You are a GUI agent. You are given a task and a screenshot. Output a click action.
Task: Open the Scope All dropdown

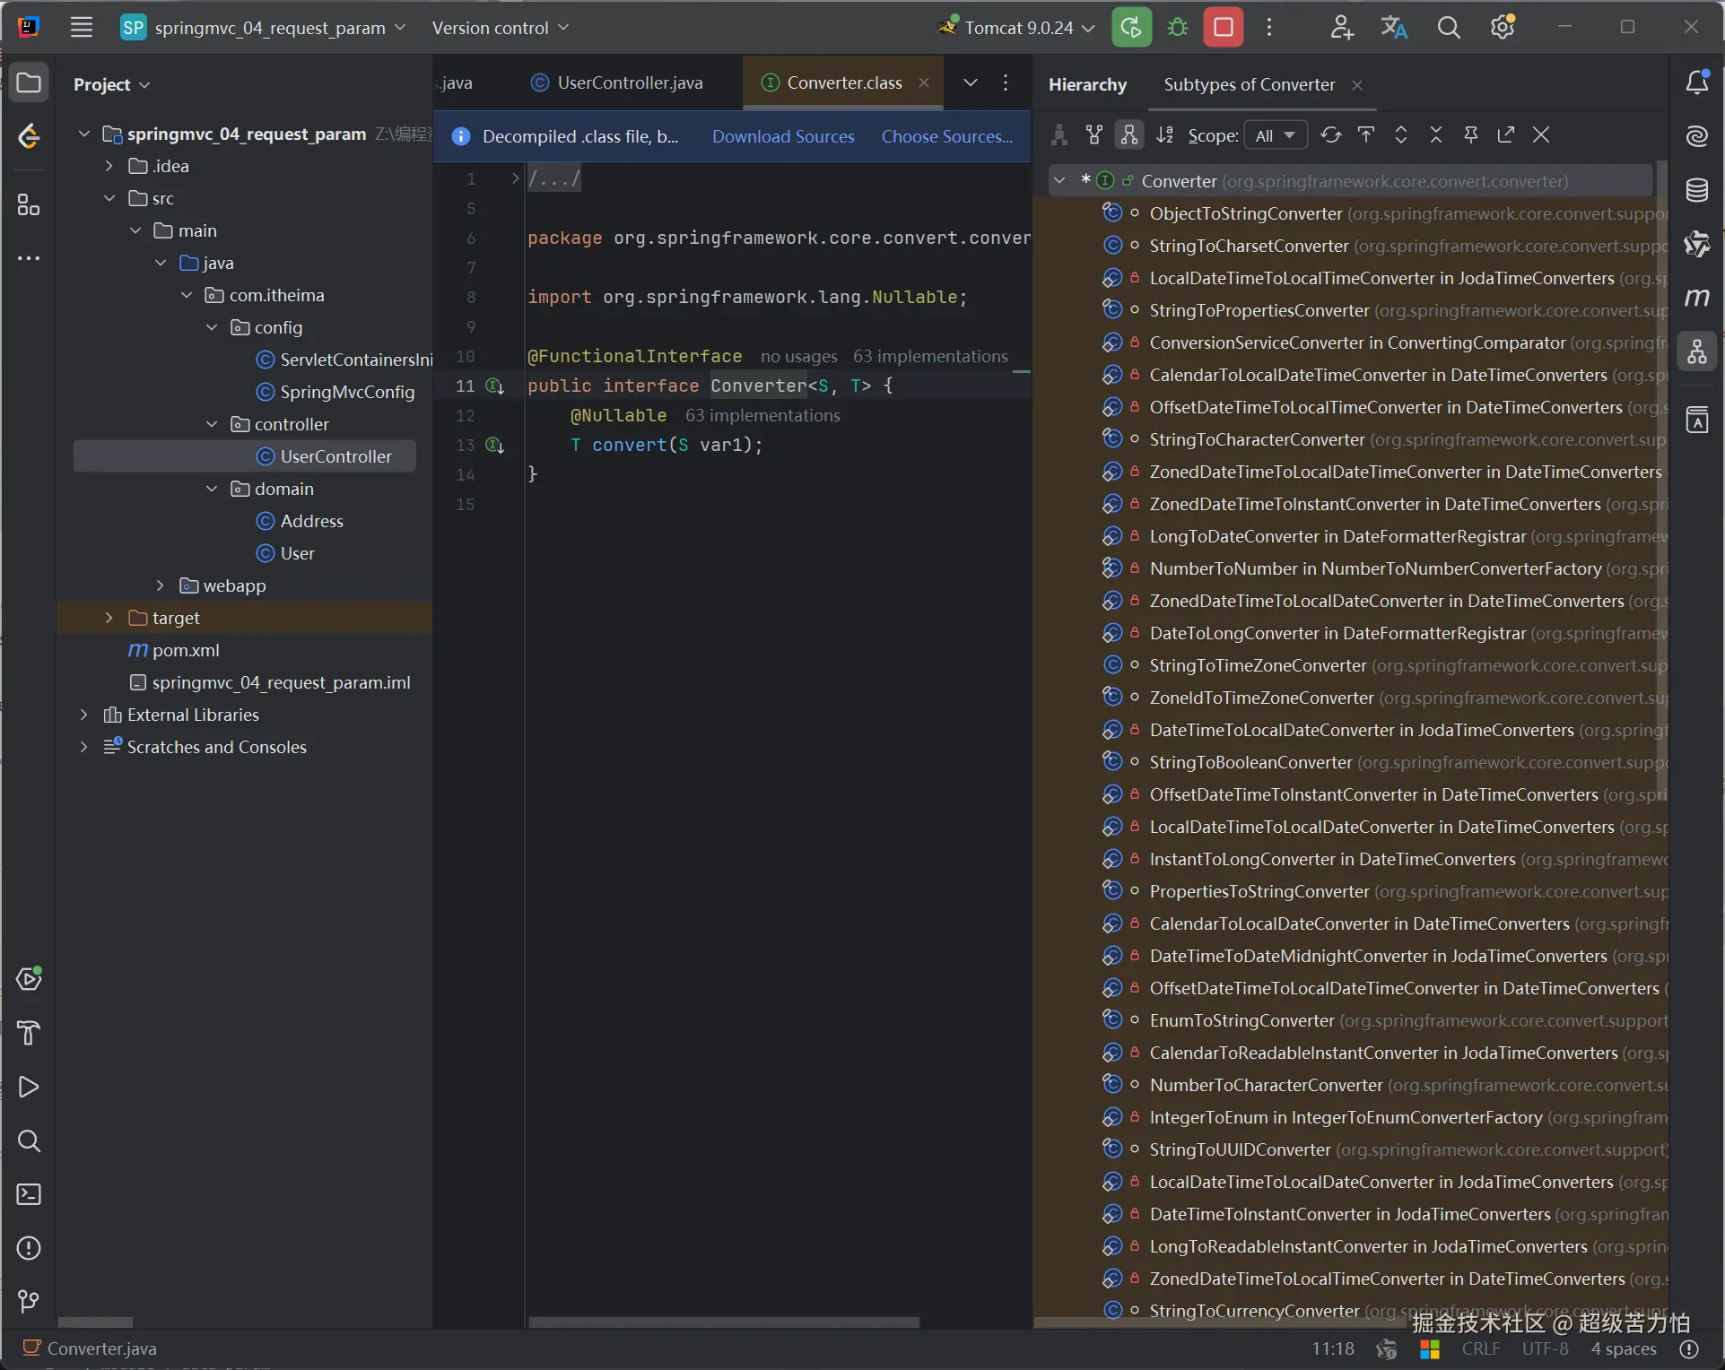point(1274,135)
